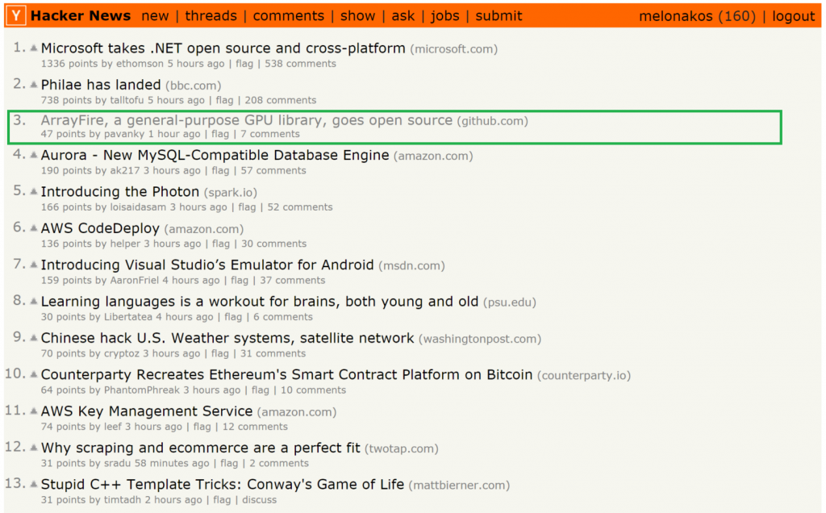This screenshot has width=826, height=513.
Task: Open the submit page
Action: click(499, 16)
